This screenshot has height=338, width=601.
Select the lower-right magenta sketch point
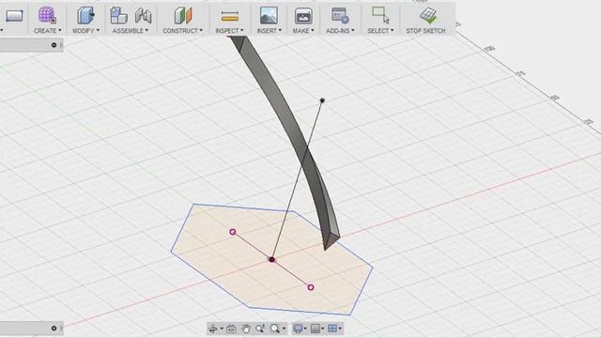(311, 287)
